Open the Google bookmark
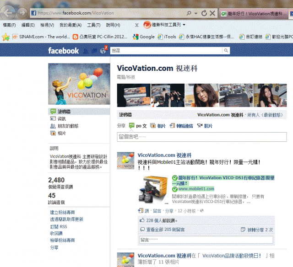This screenshot has height=267, width=293. [x=144, y=37]
